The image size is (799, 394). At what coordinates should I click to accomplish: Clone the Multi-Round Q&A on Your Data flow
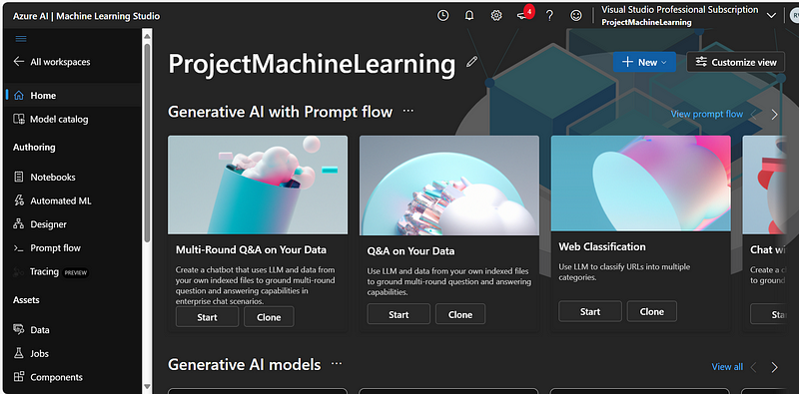269,316
